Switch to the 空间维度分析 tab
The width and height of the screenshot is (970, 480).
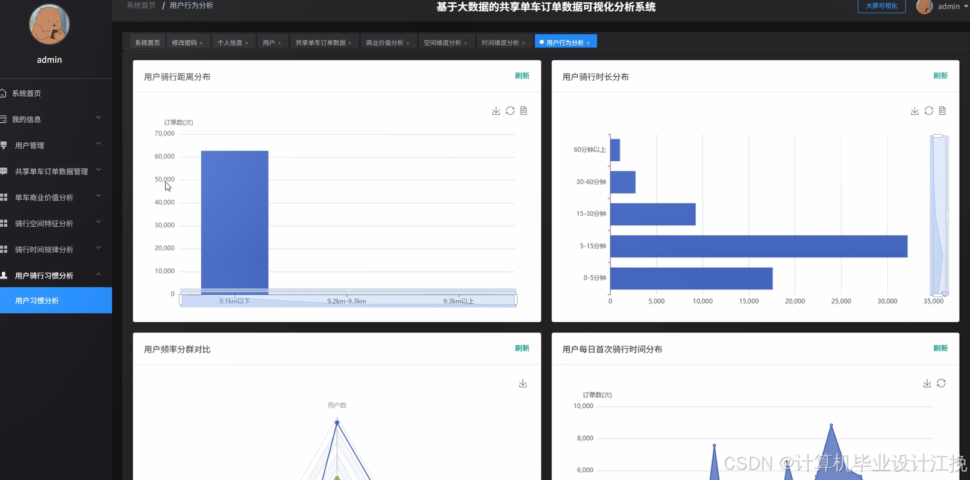point(442,42)
